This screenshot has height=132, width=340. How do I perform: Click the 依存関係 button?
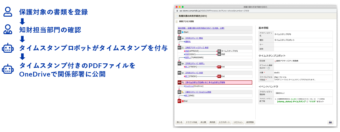point(250,122)
